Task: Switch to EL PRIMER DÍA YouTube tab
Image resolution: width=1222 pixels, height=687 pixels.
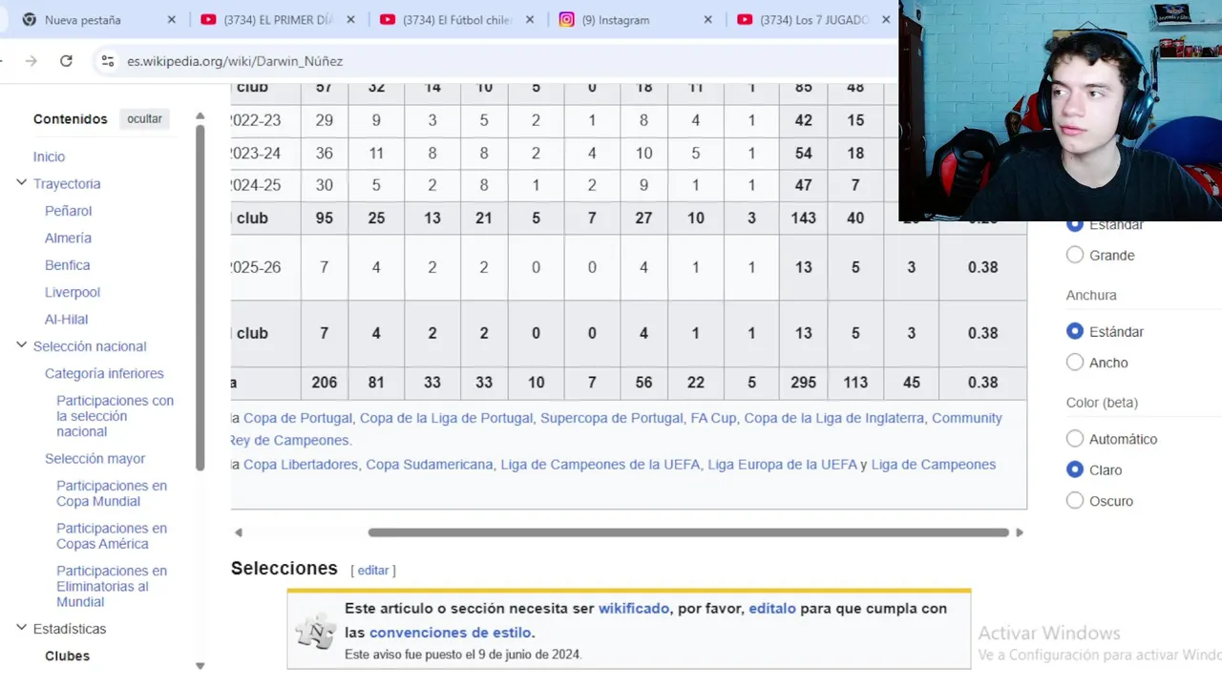Action: [x=277, y=19]
